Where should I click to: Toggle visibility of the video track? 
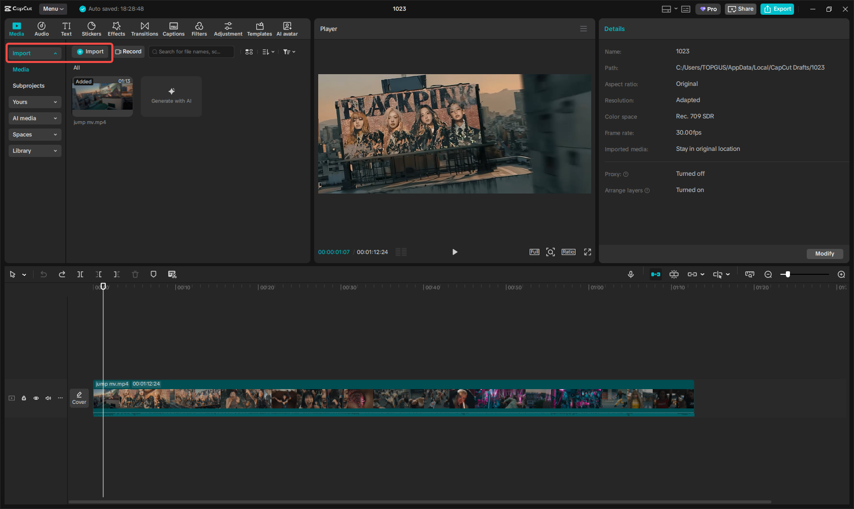[x=36, y=398]
